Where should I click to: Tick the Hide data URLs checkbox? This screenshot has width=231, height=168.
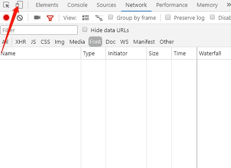click(x=85, y=30)
